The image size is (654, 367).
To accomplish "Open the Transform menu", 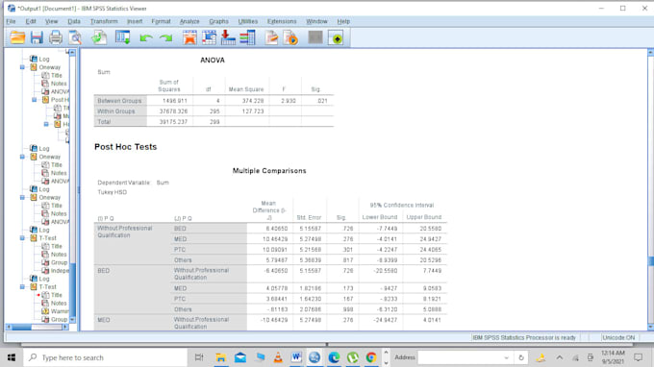I will pyautogui.click(x=104, y=21).
